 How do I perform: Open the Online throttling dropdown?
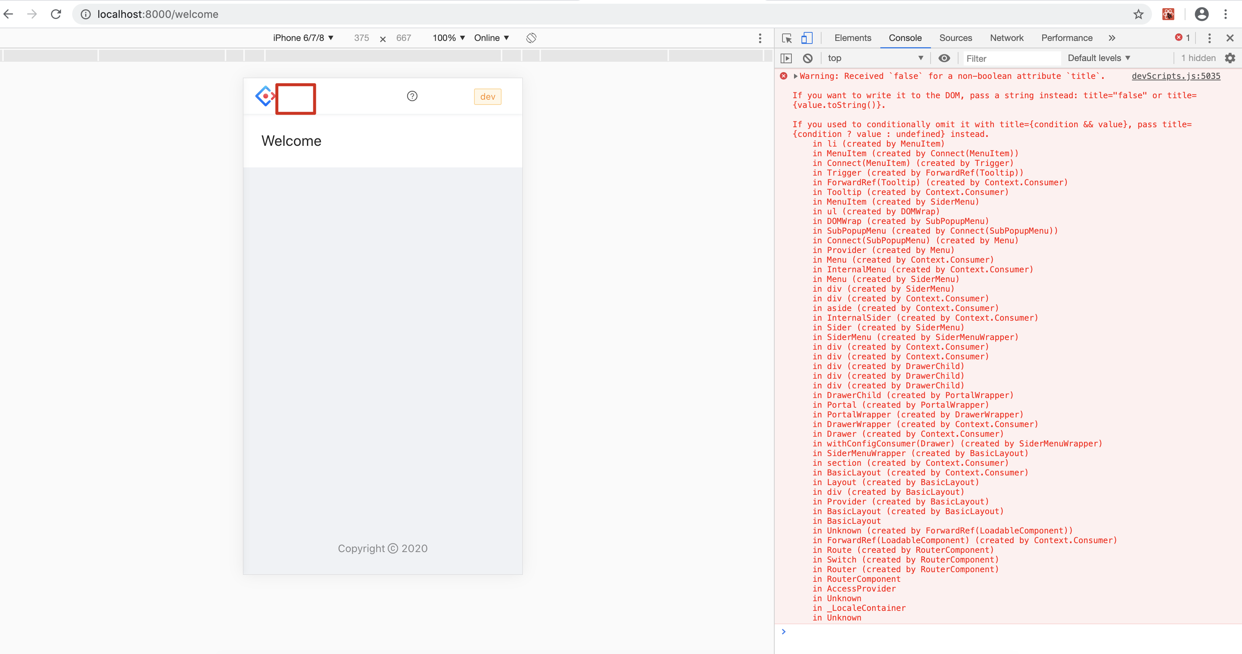pos(490,38)
